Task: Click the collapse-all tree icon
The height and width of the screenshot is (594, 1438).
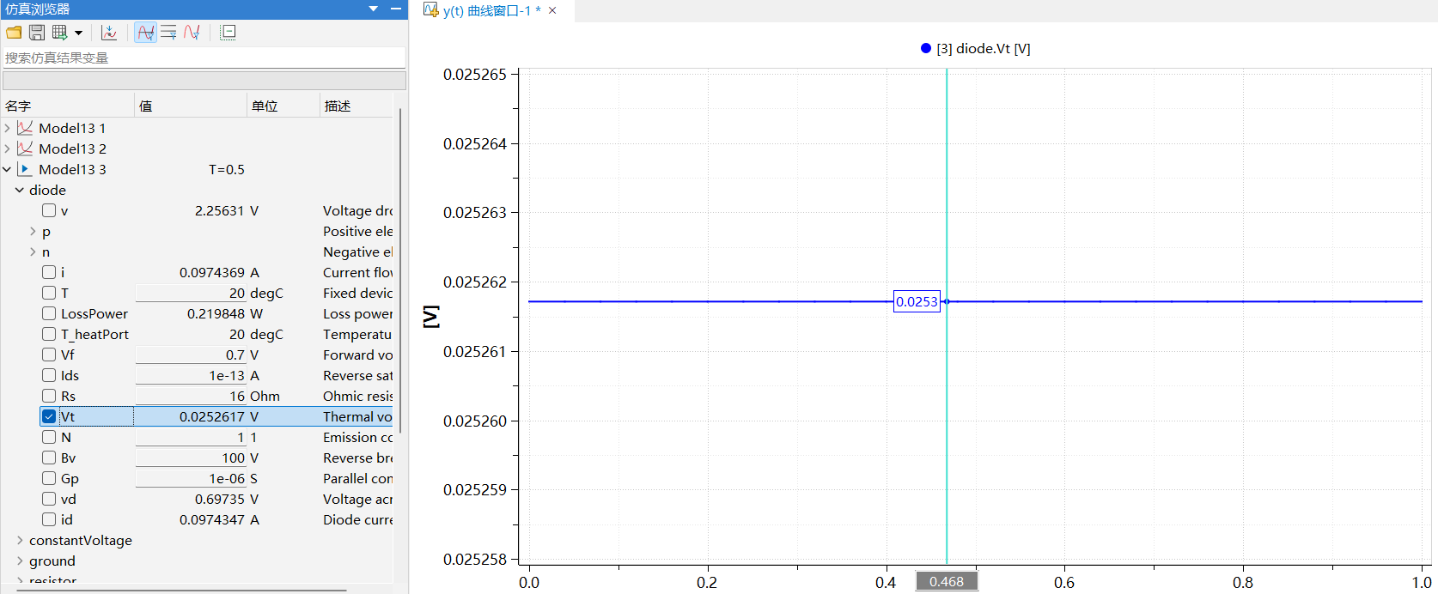Action: (x=228, y=33)
